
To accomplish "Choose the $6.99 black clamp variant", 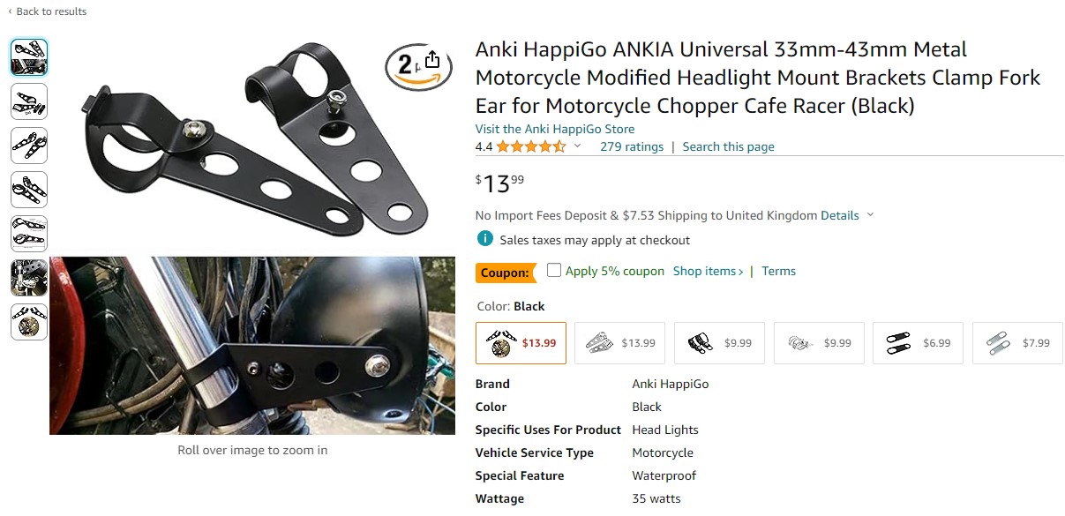I will tap(918, 343).
